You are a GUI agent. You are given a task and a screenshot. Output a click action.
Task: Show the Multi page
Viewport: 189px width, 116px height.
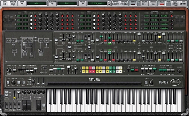(x=175, y=3)
